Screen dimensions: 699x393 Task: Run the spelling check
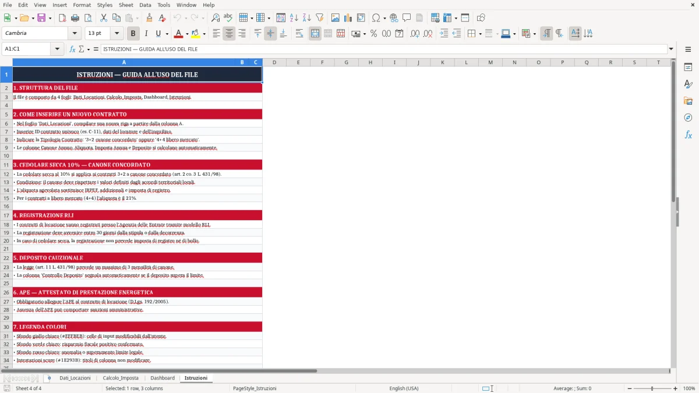pos(228,18)
